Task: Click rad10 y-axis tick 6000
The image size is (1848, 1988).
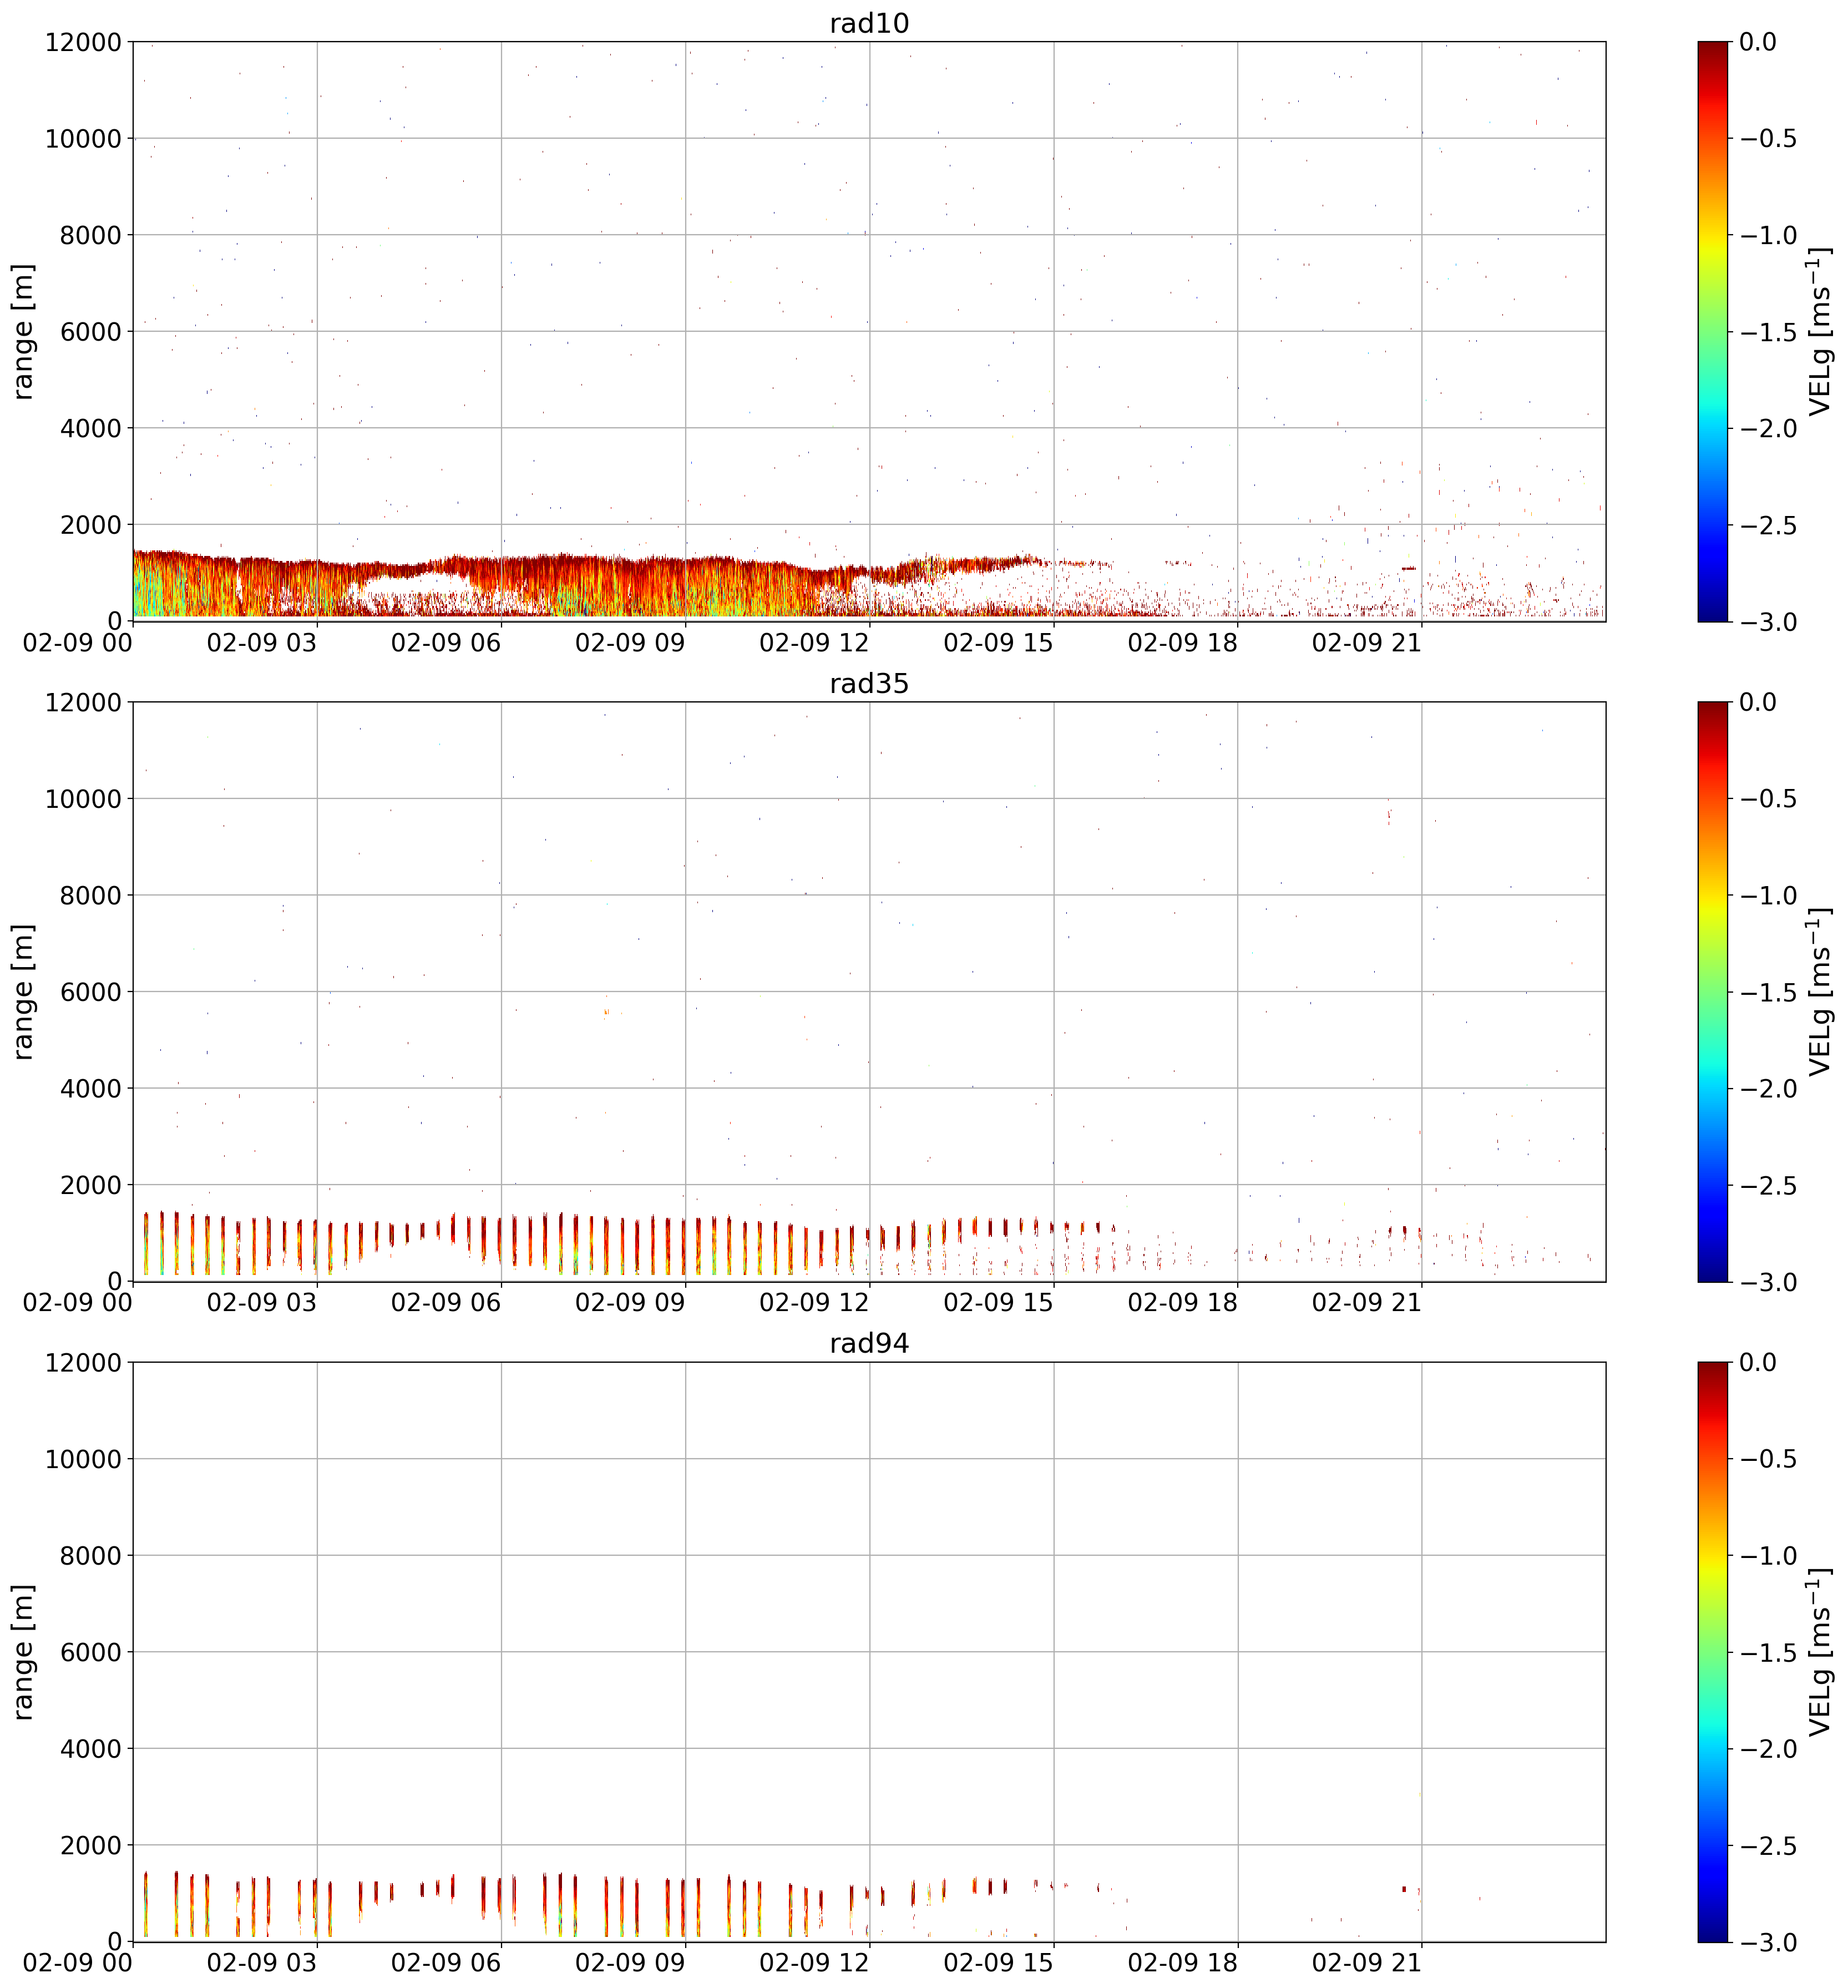Action: 90,331
